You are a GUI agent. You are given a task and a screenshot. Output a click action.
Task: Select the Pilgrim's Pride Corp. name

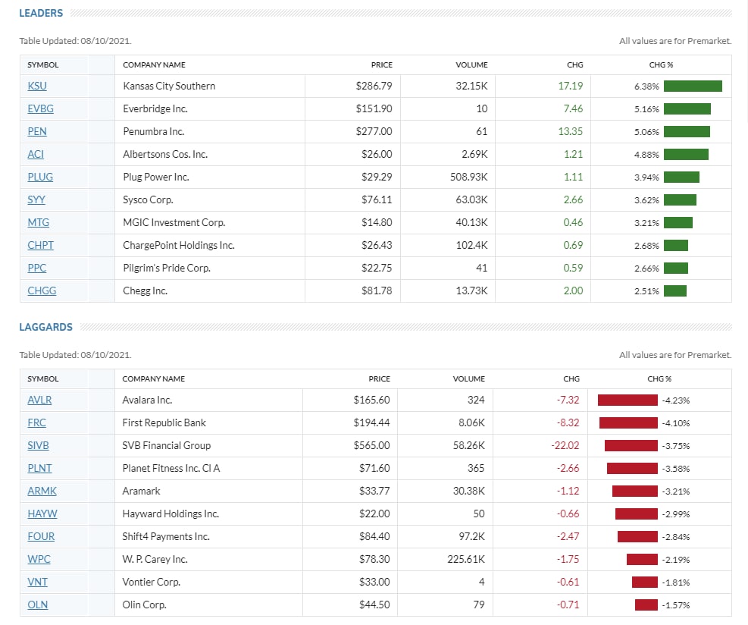coord(167,268)
